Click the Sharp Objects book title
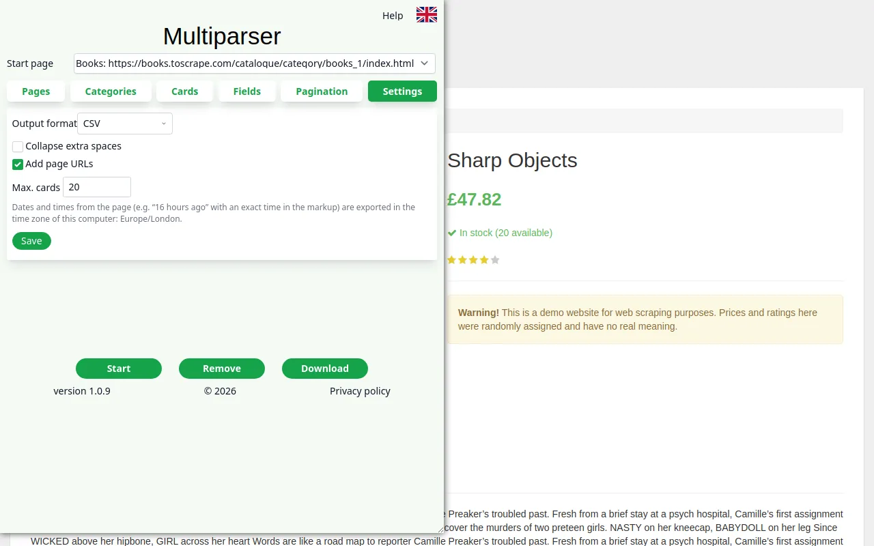The height and width of the screenshot is (546, 874). [x=512, y=160]
